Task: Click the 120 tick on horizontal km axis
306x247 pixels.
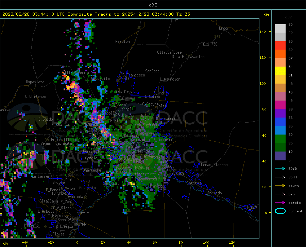Action: click(232, 243)
